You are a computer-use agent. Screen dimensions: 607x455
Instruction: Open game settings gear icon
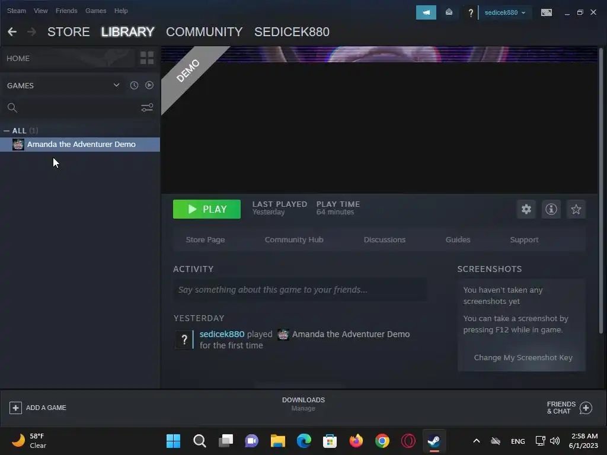pos(526,209)
